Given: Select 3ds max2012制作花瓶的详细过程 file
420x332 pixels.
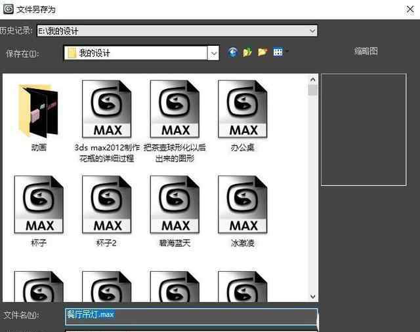Looking at the screenshot, I should tap(107, 111).
